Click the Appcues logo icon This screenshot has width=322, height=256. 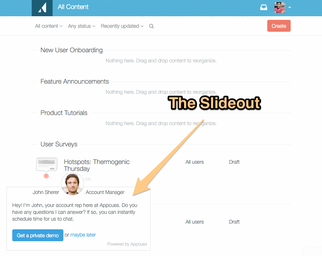(x=42, y=8)
